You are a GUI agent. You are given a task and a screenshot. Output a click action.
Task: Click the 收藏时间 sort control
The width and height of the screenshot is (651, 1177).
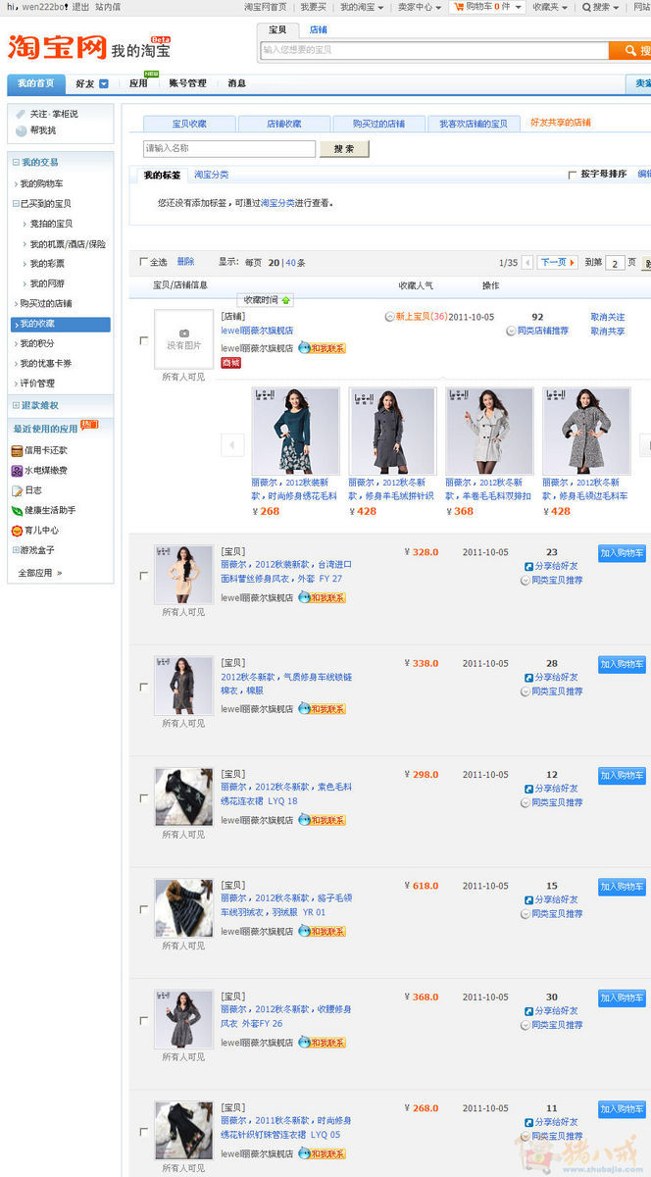click(266, 300)
